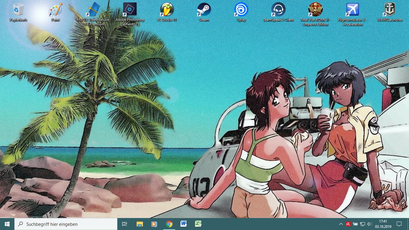Select Adobe Photoshop Elements 15 shortcut

coord(130,14)
